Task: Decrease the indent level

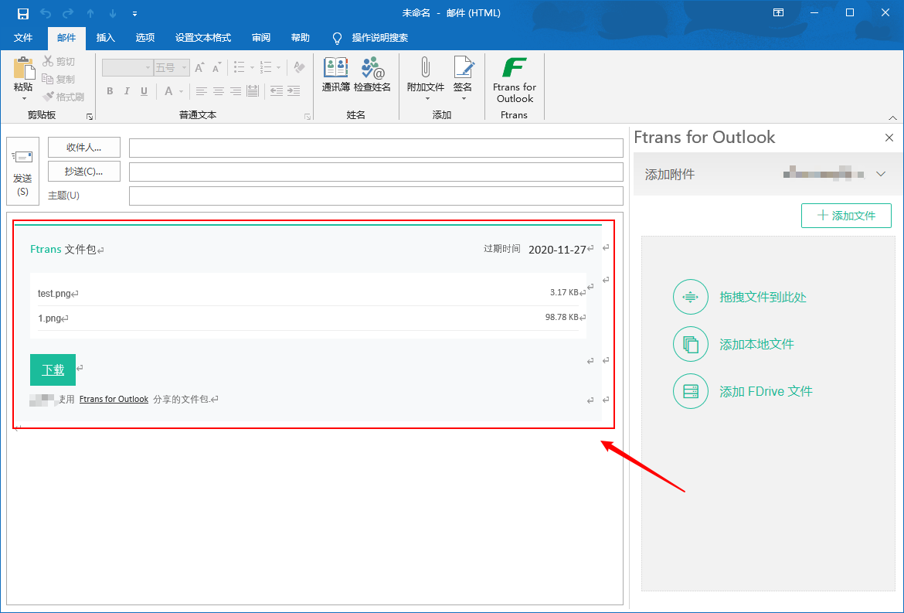Action: point(277,91)
